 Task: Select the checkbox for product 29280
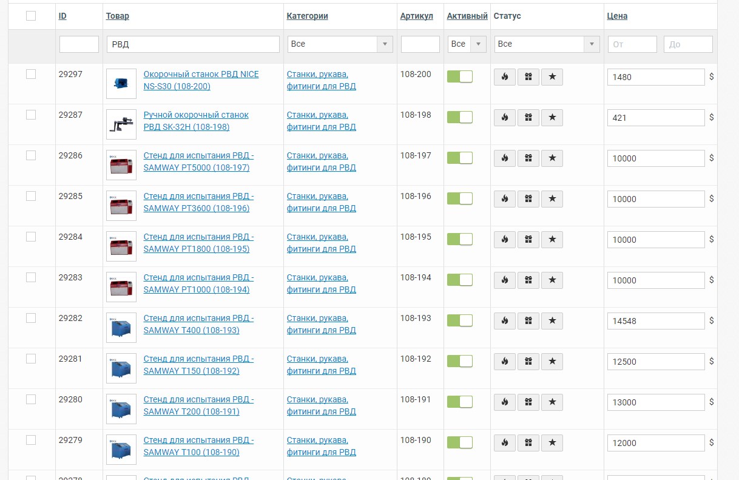31,399
